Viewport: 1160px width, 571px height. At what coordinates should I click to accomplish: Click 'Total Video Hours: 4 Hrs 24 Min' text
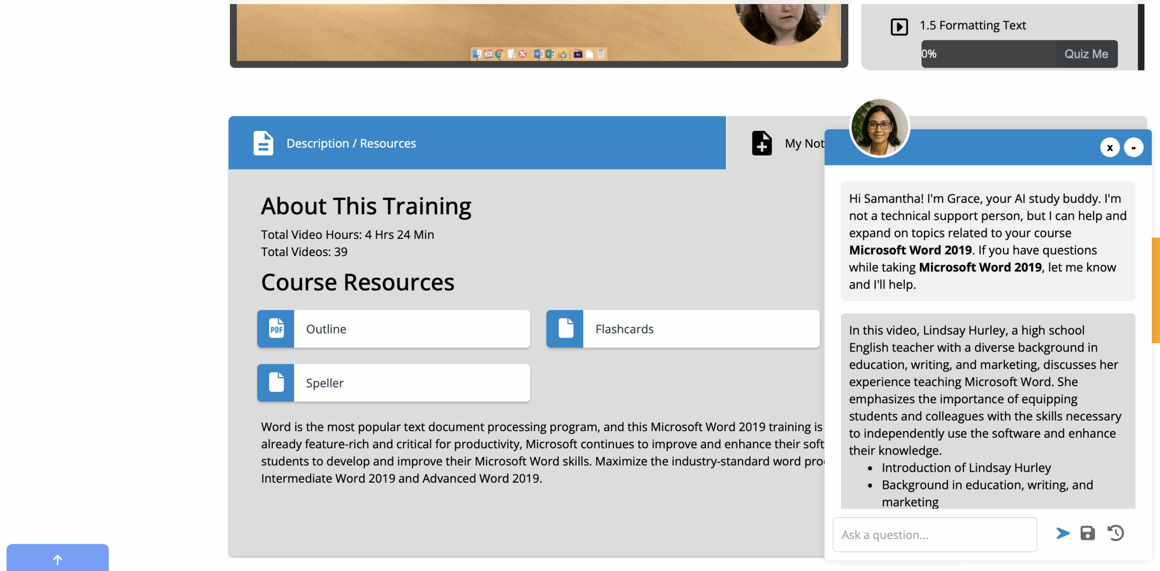(x=347, y=235)
